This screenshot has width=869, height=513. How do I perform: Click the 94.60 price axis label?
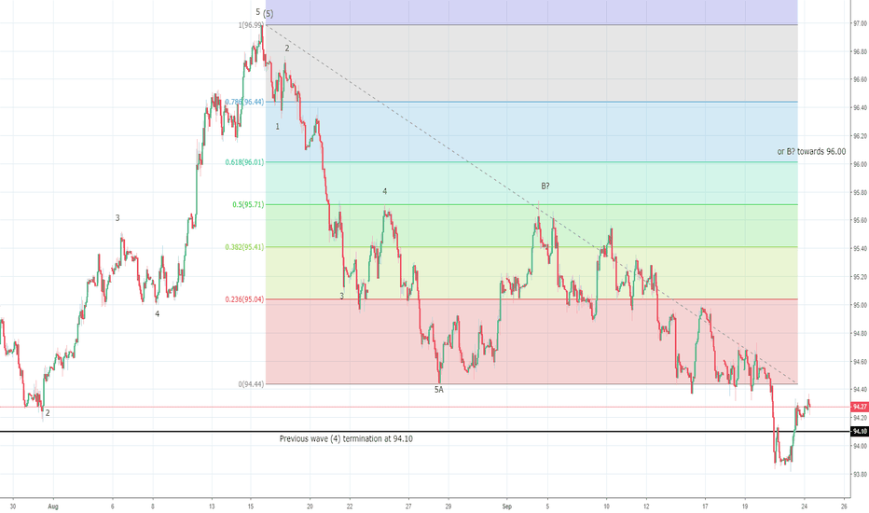[x=860, y=362]
